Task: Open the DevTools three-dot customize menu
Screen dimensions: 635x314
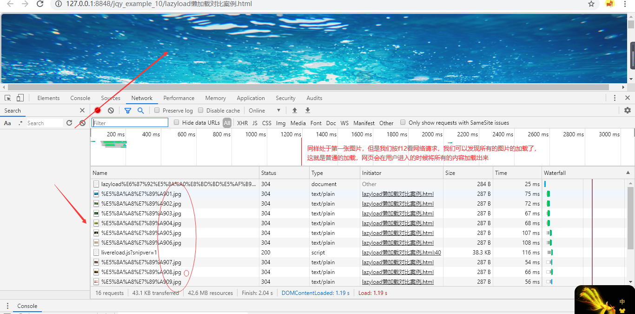Action: click(615, 98)
